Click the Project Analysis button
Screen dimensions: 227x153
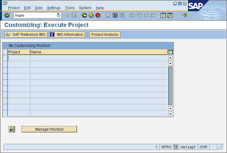pyautogui.click(x=105, y=35)
